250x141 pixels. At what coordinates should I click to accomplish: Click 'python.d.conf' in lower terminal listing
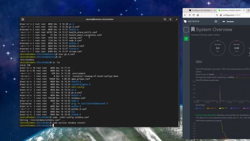[79, 109]
